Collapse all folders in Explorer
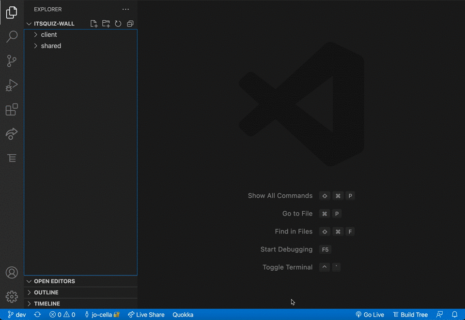The height and width of the screenshot is (320, 465). (130, 24)
